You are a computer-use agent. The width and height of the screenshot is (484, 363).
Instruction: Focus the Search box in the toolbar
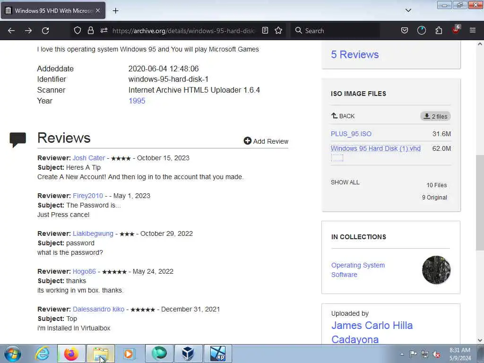coord(335,31)
